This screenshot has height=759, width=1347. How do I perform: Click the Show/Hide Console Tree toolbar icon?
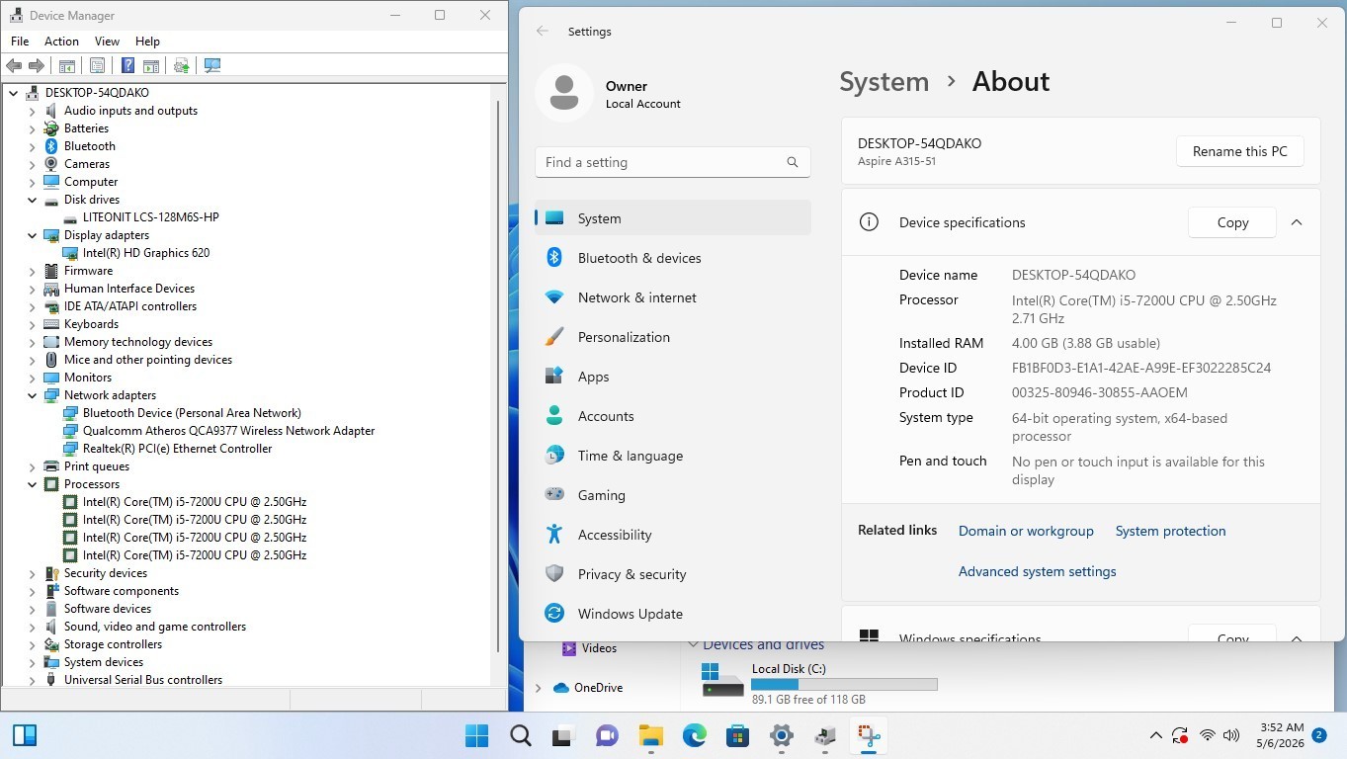[67, 65]
